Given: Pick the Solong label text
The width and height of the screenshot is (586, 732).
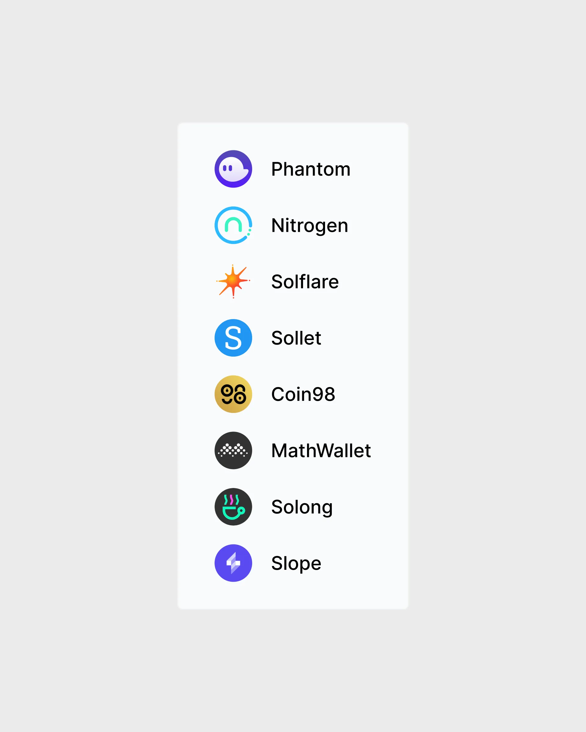Looking at the screenshot, I should 302,507.
